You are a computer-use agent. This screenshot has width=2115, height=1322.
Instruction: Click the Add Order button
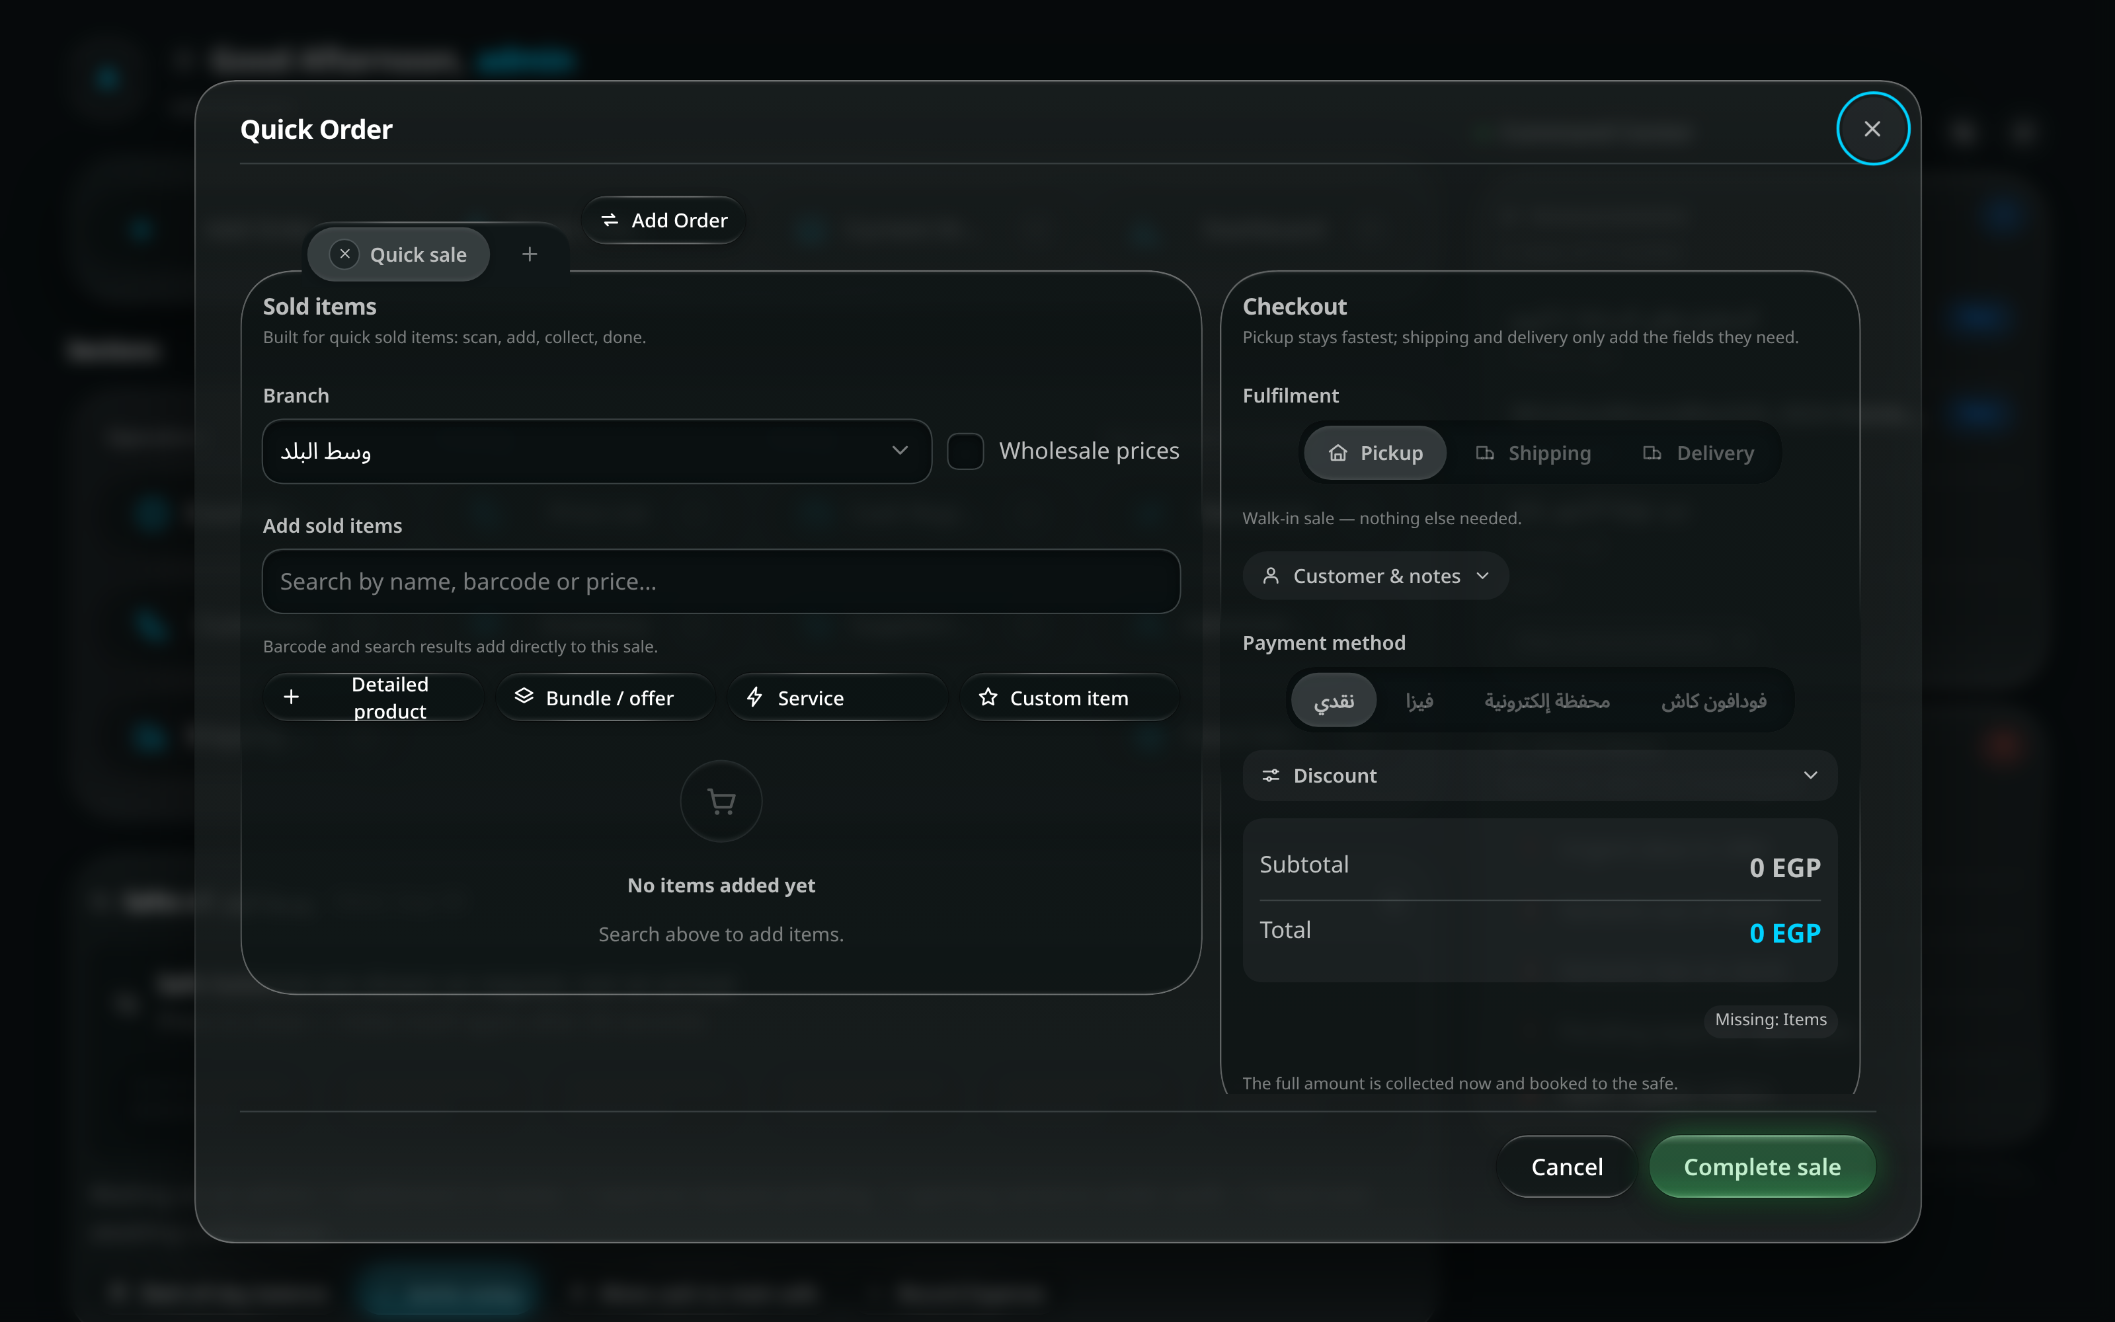[664, 220]
